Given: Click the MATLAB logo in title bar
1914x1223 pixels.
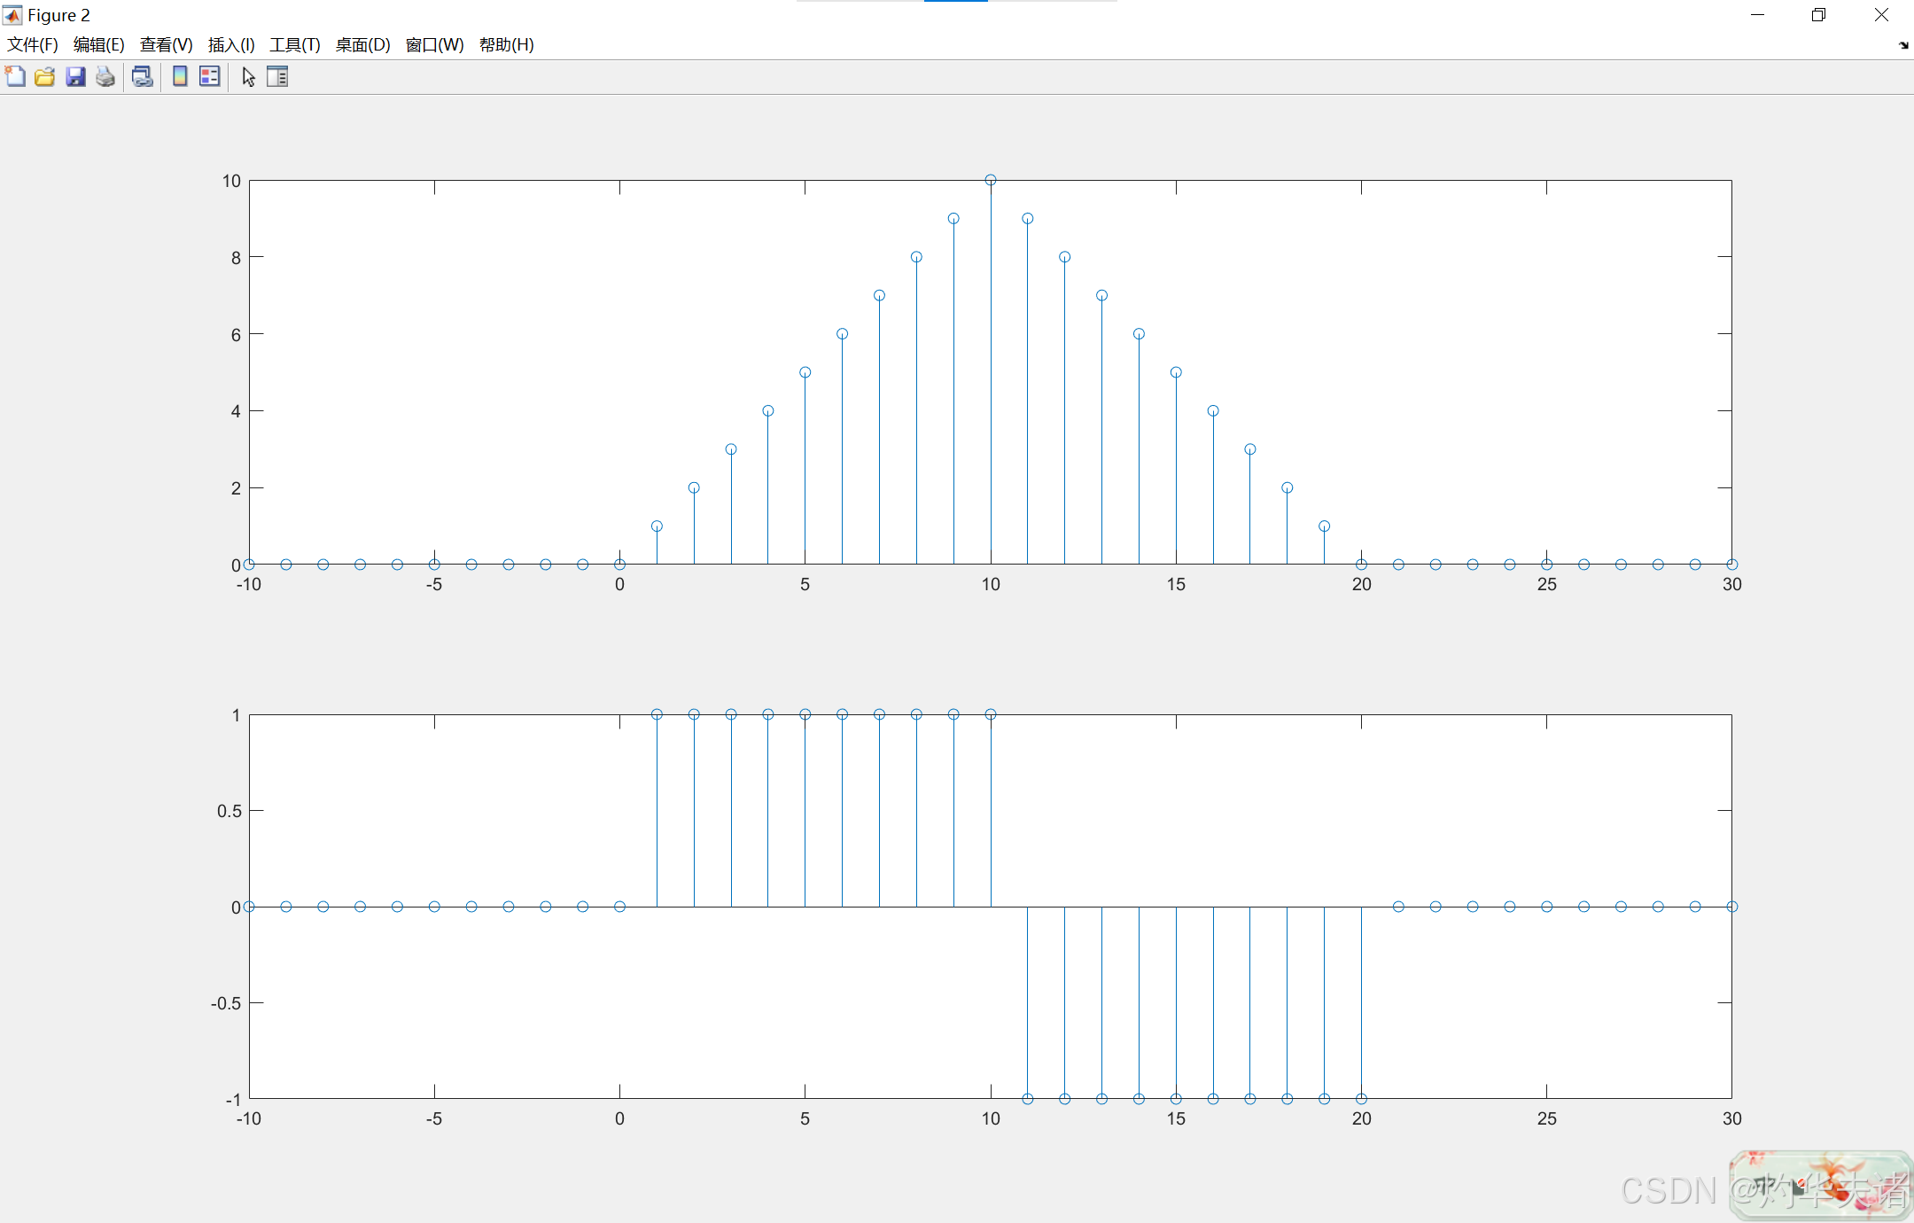Looking at the screenshot, I should [x=12, y=15].
